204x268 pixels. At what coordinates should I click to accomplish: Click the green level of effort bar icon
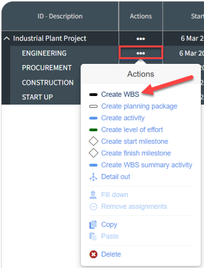click(x=93, y=130)
